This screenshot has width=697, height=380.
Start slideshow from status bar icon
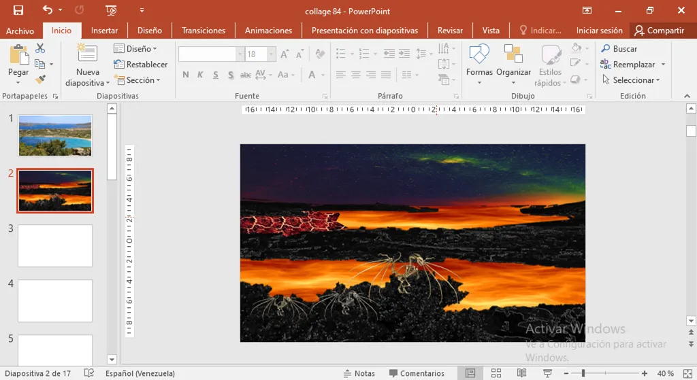click(x=547, y=373)
